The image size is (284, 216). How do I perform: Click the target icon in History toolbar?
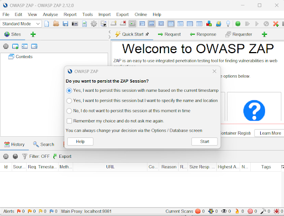(6, 157)
